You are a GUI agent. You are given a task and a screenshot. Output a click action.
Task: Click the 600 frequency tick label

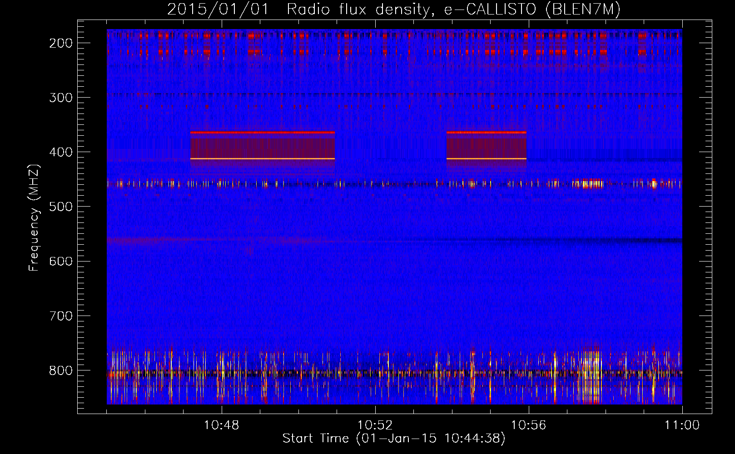click(x=61, y=261)
